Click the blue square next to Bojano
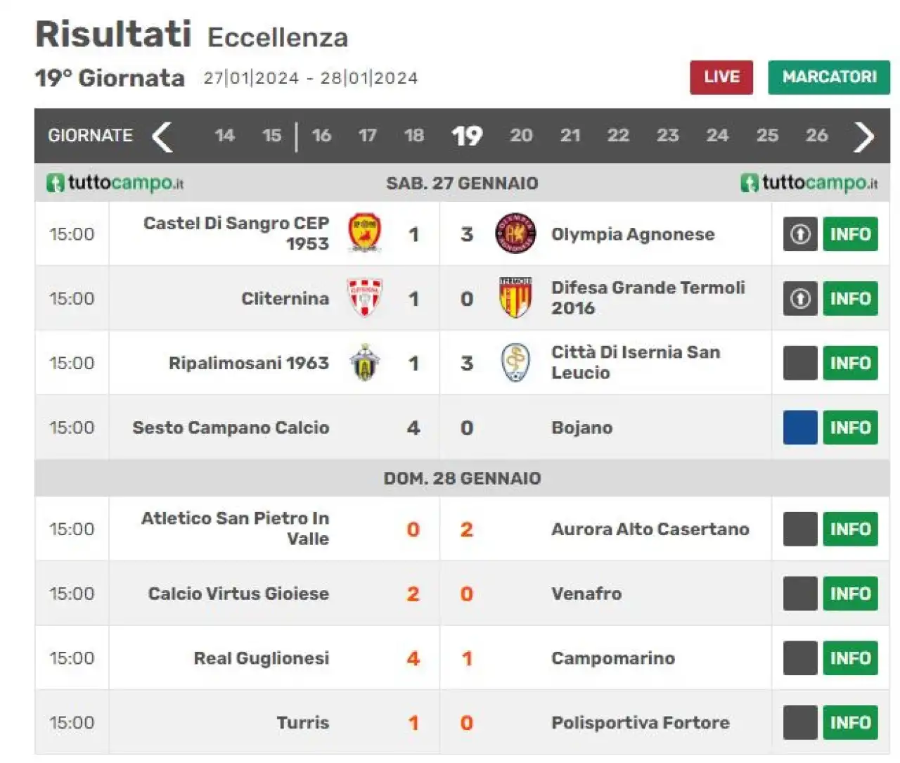900x763 pixels. [x=800, y=428]
